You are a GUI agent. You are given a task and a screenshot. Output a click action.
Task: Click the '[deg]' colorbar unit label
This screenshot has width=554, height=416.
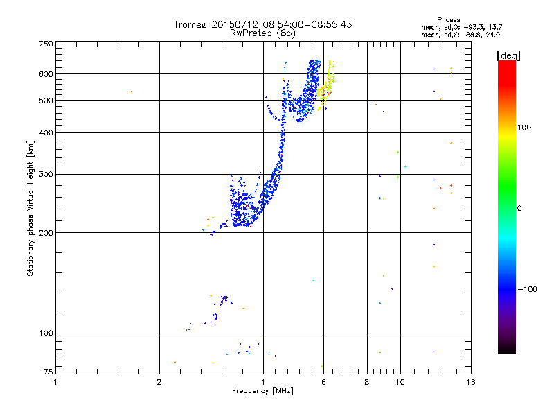click(x=508, y=56)
